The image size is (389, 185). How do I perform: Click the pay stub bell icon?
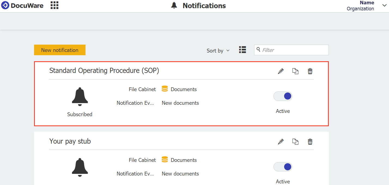[x=80, y=166]
